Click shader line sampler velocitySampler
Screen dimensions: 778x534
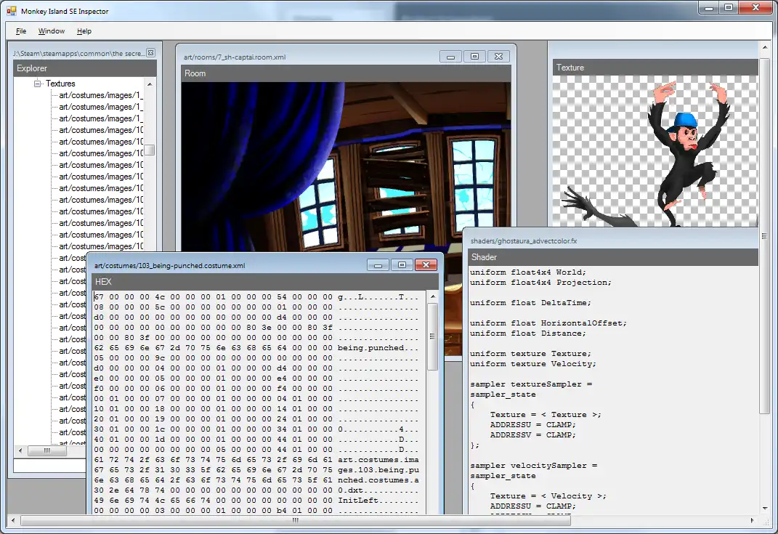click(x=533, y=466)
